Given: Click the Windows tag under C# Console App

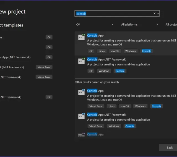Looking at the screenshot, I should click(x=130, y=51).
